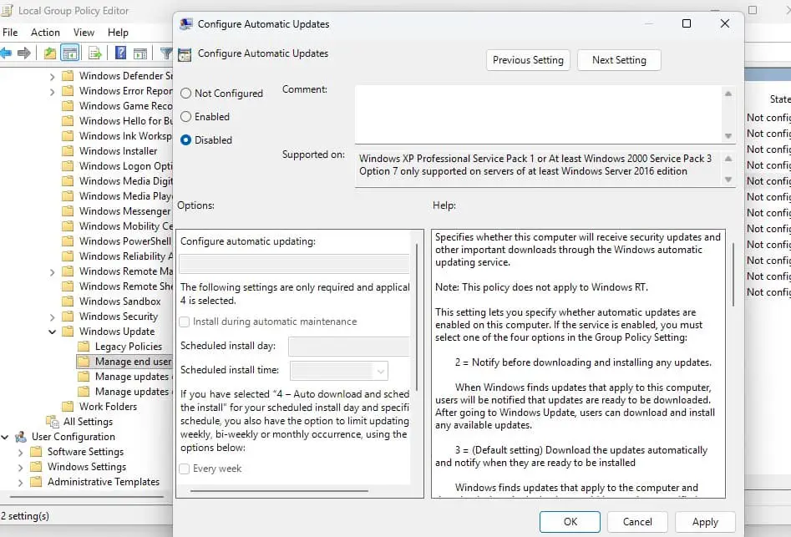Click the Export List toolbar icon
This screenshot has height=537, width=791.
95,53
